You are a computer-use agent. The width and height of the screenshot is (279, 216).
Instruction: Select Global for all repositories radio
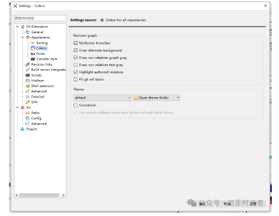(x=102, y=20)
